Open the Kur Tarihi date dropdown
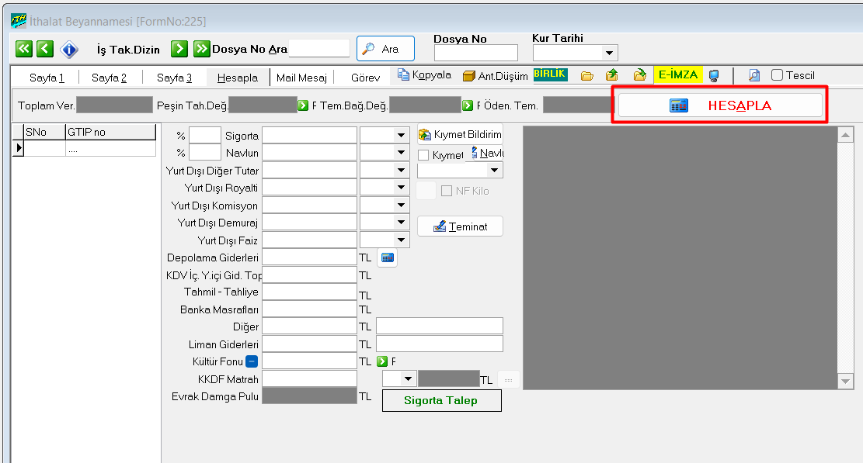Image resolution: width=863 pixels, height=463 pixels. click(610, 53)
